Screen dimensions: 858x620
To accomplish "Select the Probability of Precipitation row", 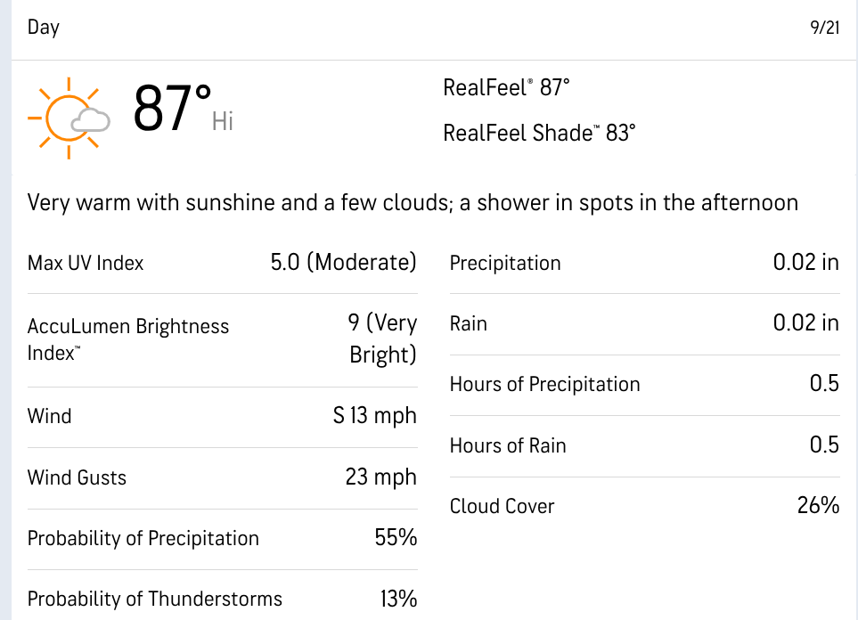I will pyautogui.click(x=222, y=538).
